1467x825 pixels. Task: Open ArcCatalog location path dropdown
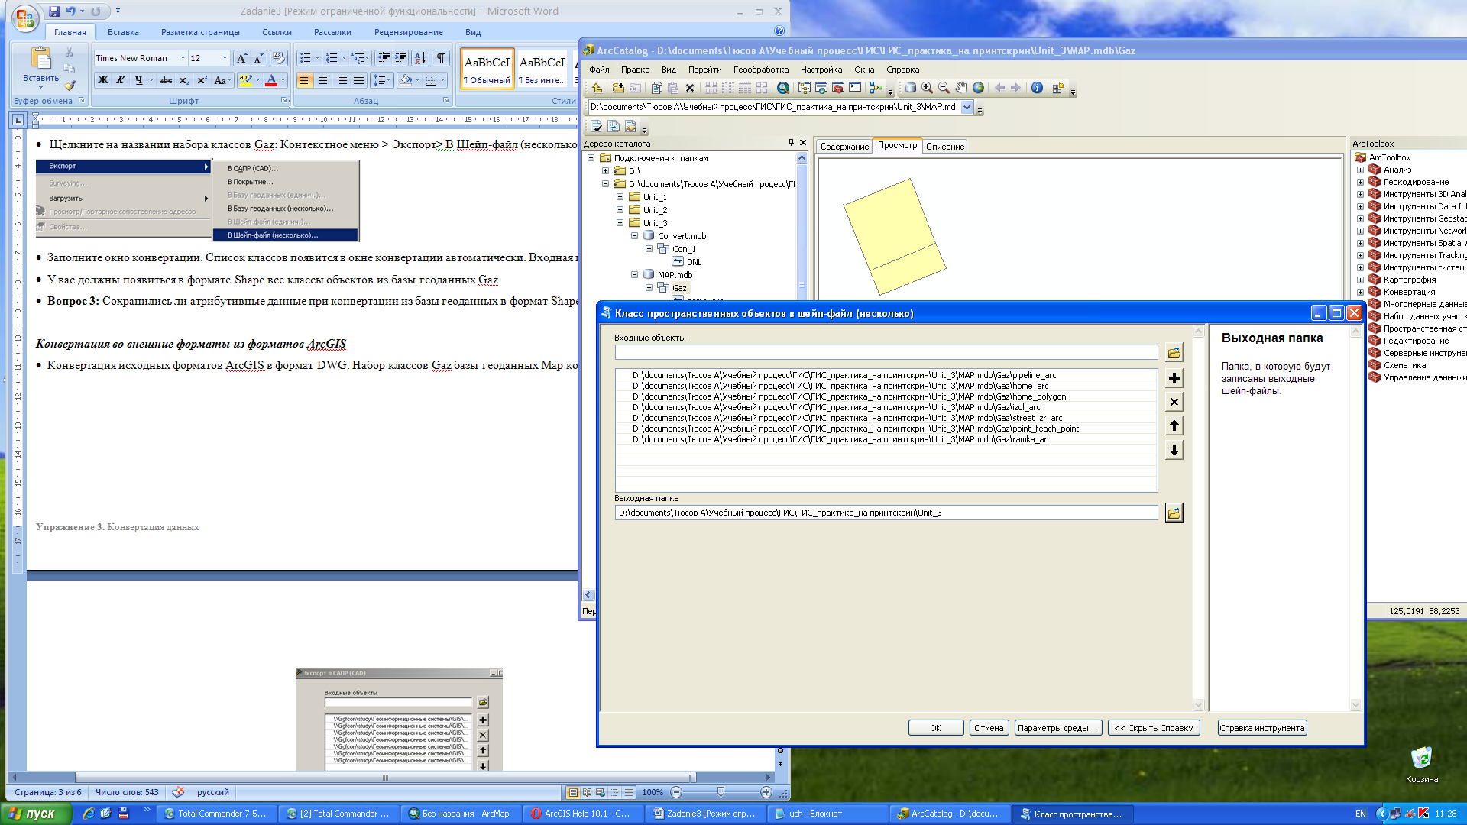coord(967,107)
